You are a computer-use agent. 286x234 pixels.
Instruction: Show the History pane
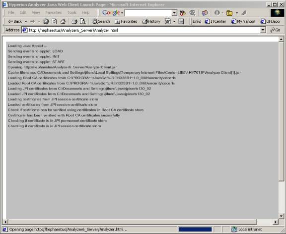[x=151, y=21]
